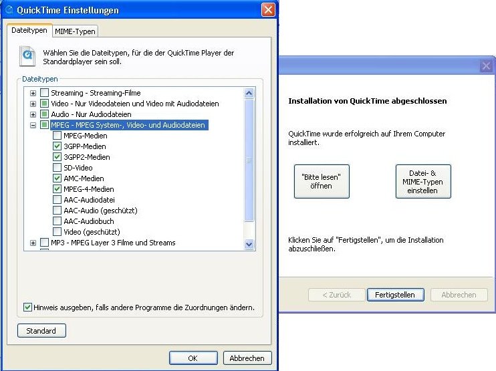Viewport: 496px width, 371px height.
Task: Expand the Streaming - Streaming-Filme group
Action: tap(33, 93)
